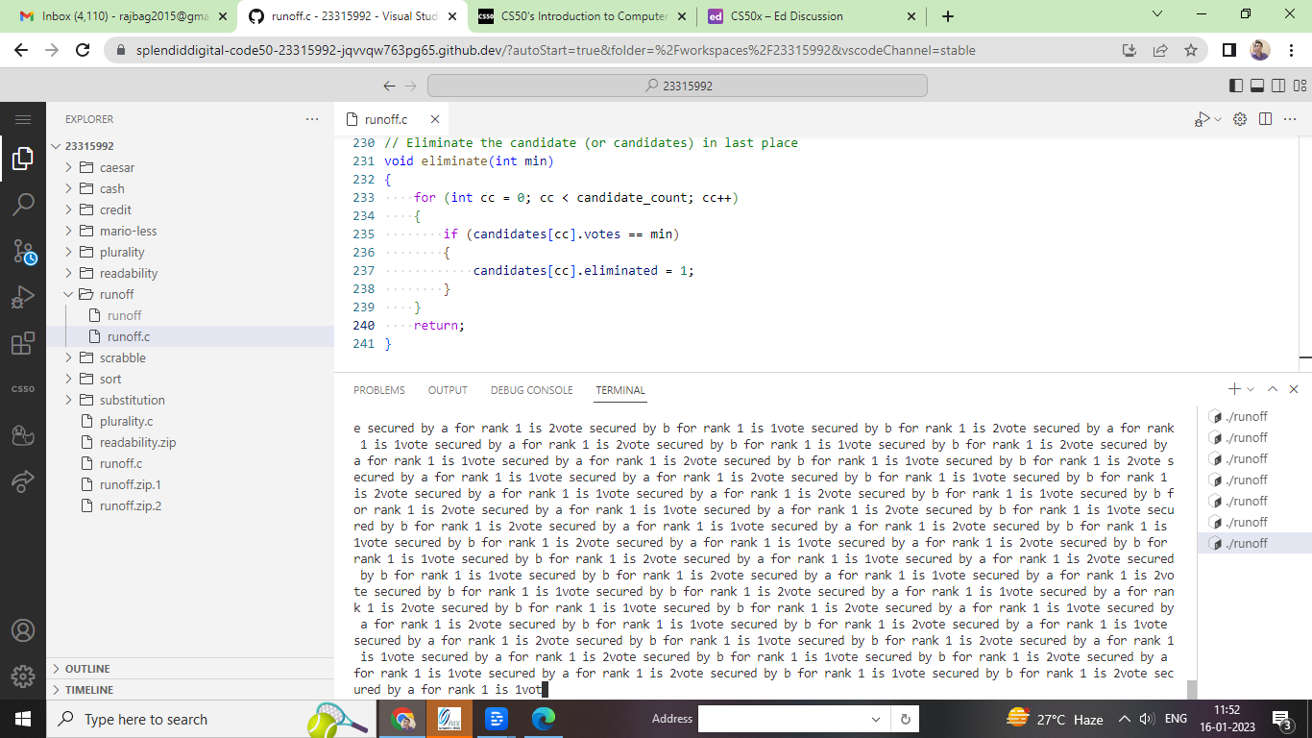Click the 23315992 command center search
Viewport: 1312px width, 738px height.
(677, 86)
